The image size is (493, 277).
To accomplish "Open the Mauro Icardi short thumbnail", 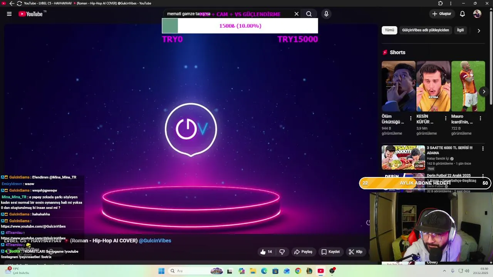I will (x=468, y=86).
